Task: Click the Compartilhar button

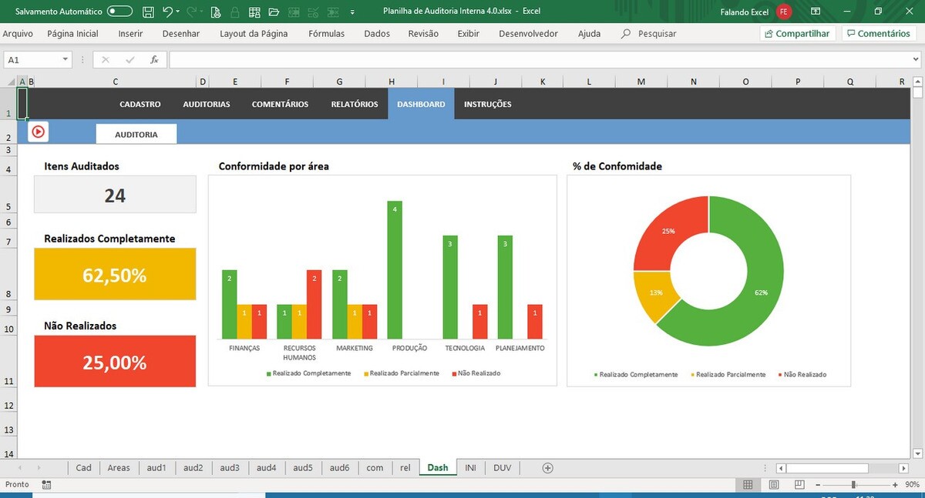Action: coord(797,34)
